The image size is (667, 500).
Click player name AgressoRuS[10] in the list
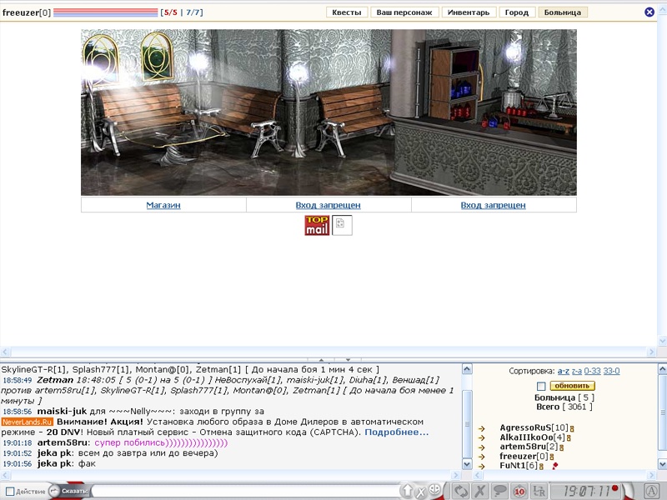pyautogui.click(x=534, y=427)
